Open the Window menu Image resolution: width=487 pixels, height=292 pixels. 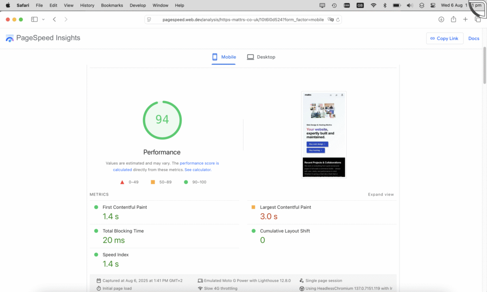tap(160, 5)
